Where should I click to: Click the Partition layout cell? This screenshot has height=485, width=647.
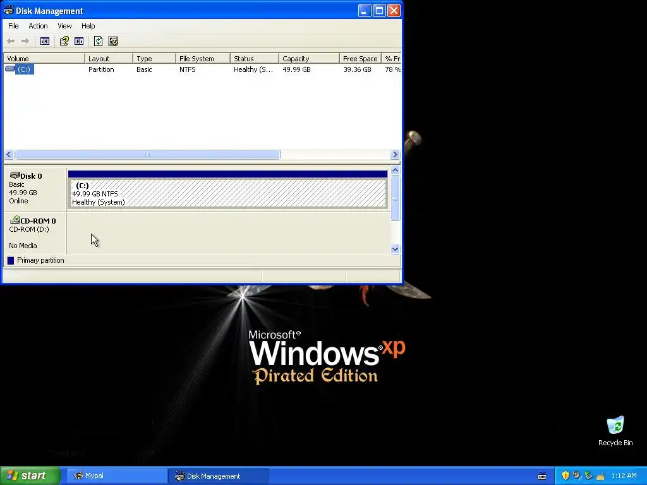101,69
